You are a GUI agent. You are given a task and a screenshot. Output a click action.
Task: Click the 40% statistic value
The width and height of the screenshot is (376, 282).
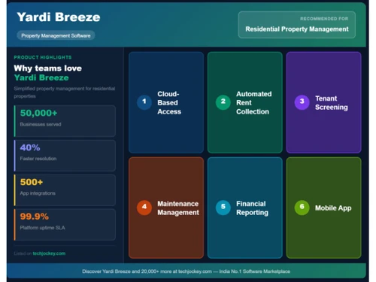(x=30, y=147)
